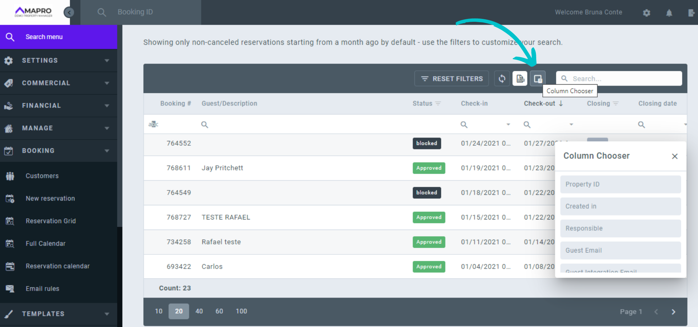Refresh the reservations grid

coord(502,78)
